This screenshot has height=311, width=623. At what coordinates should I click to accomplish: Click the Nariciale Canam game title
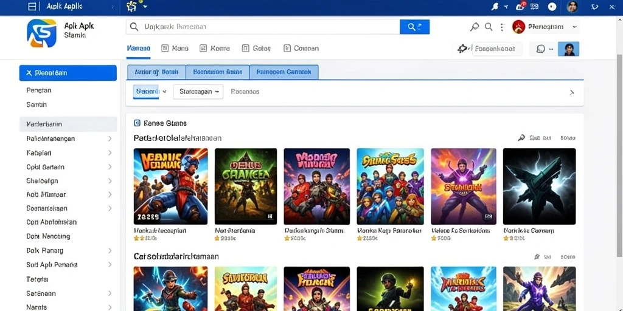pyautogui.click(x=529, y=230)
